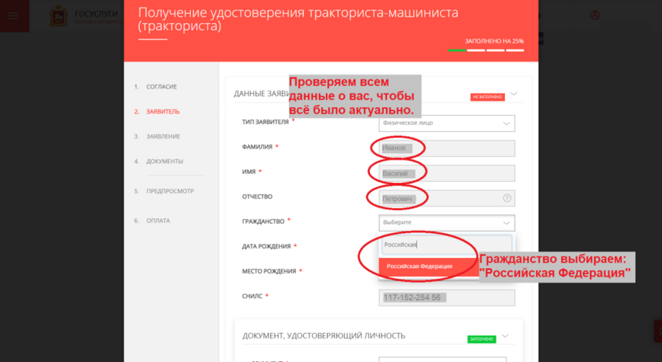Click the help question mark in Отчество field
Screen dimensions: 662x362
[507, 198]
